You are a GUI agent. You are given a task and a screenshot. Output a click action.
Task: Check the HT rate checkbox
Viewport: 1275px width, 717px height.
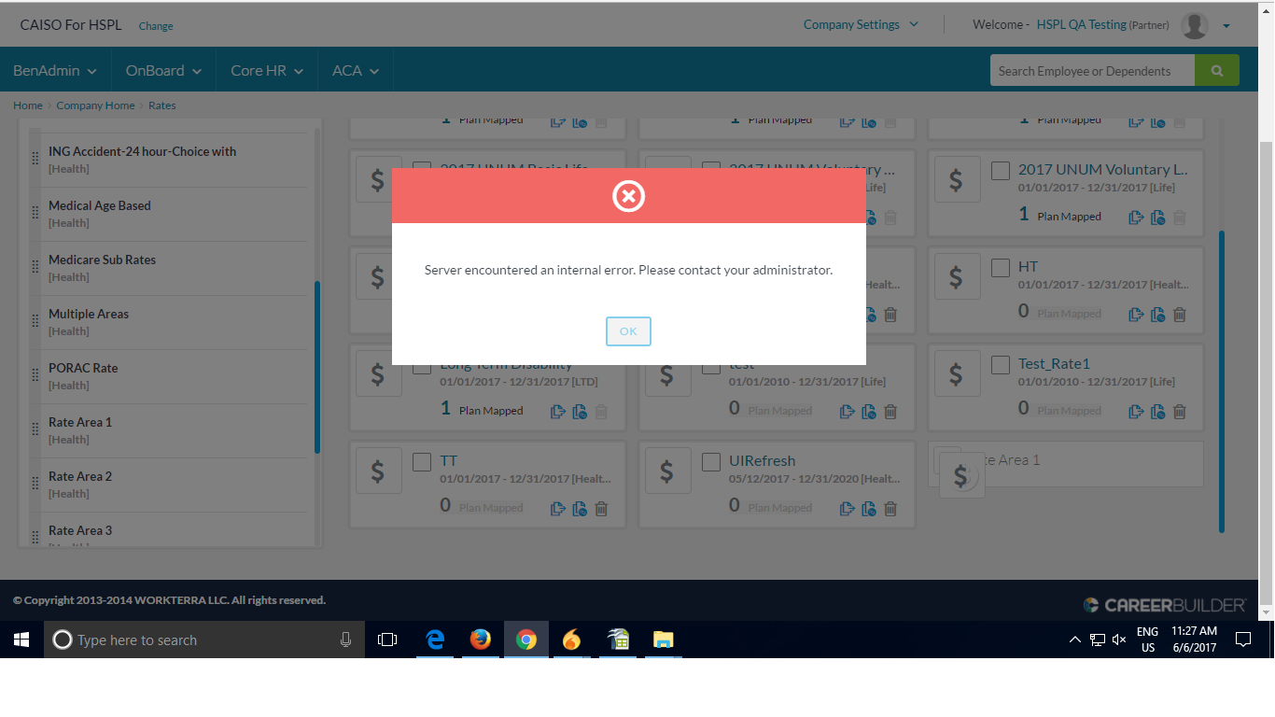coord(1001,267)
